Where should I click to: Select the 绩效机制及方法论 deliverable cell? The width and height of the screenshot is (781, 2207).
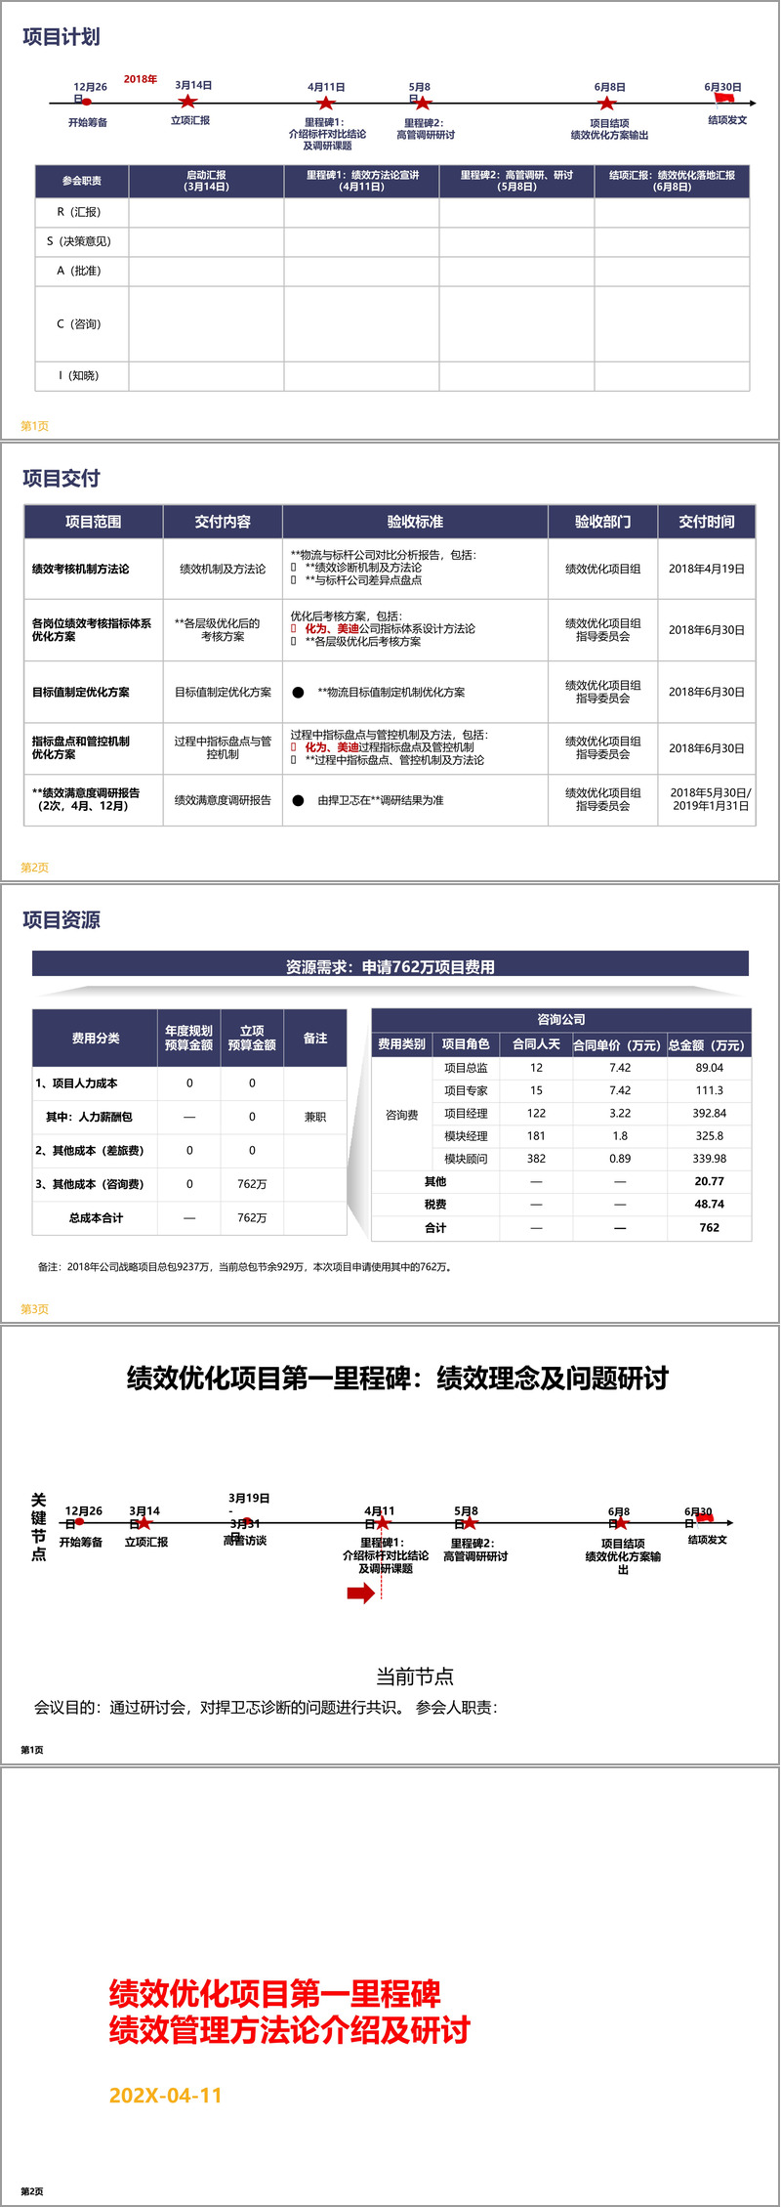pos(223,569)
